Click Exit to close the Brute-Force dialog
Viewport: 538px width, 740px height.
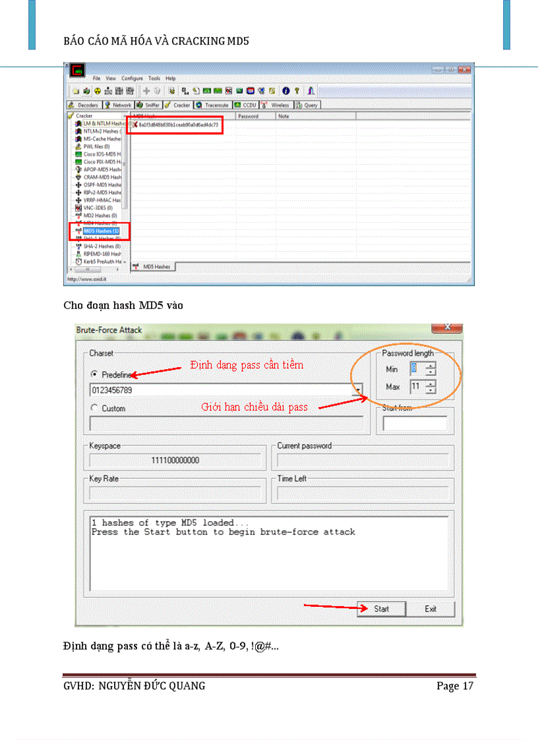(x=431, y=609)
